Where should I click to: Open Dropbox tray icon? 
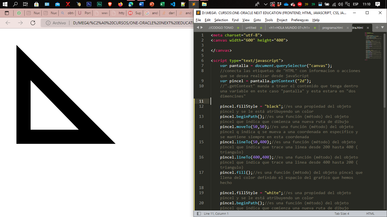tap(279, 4)
